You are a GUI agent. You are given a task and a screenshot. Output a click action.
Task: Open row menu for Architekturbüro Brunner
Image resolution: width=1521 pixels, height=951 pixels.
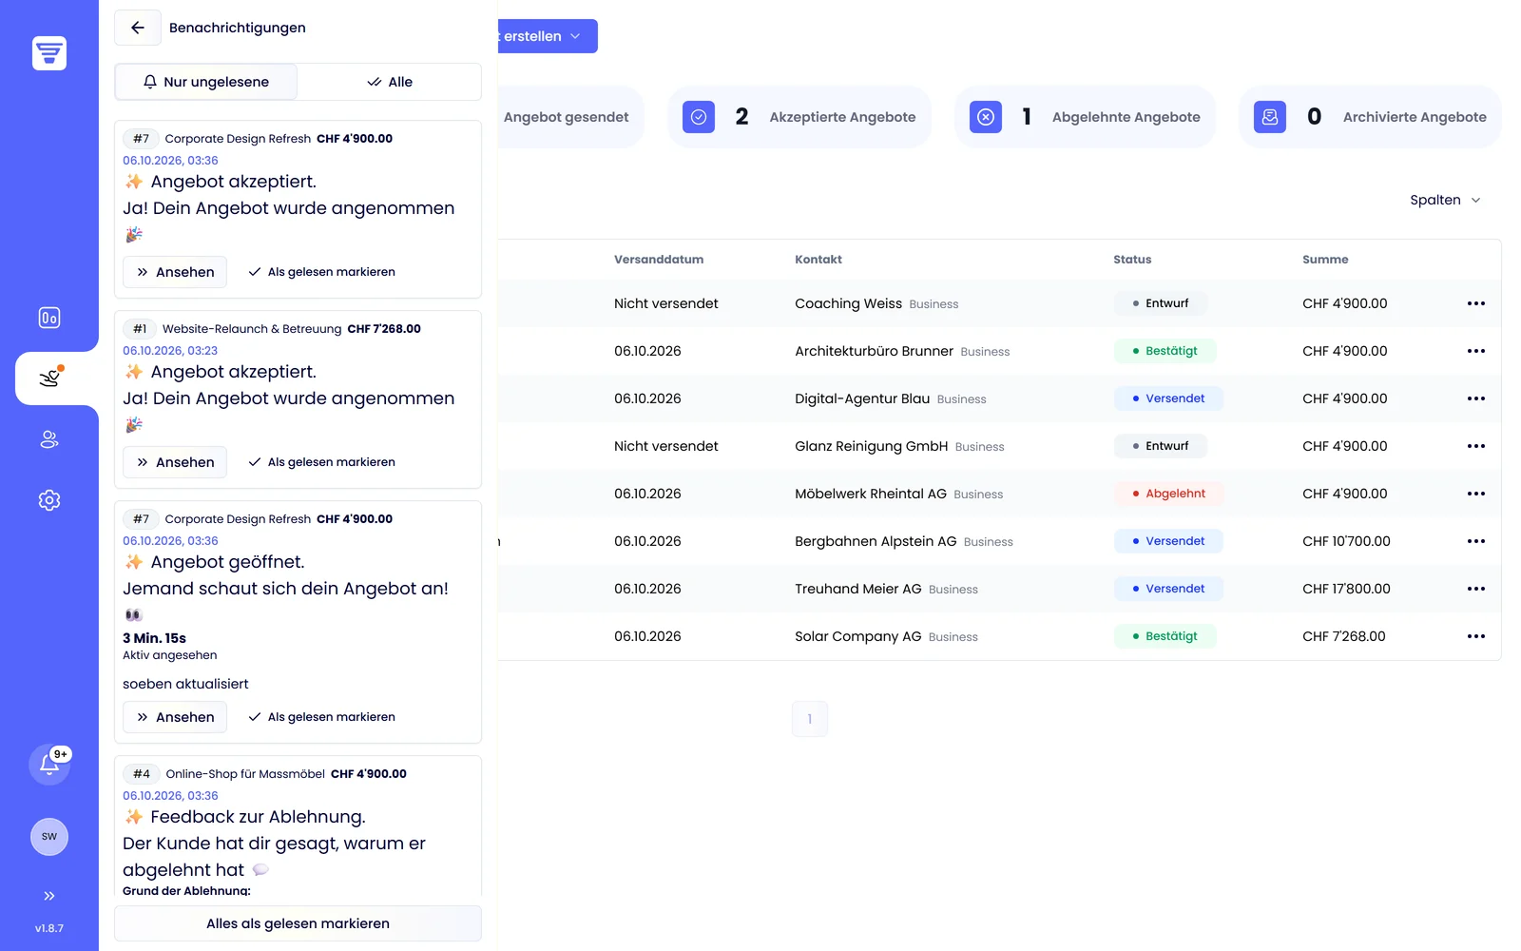click(1476, 351)
